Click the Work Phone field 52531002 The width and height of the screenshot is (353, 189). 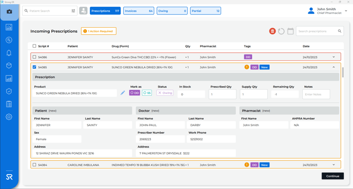click(211, 139)
